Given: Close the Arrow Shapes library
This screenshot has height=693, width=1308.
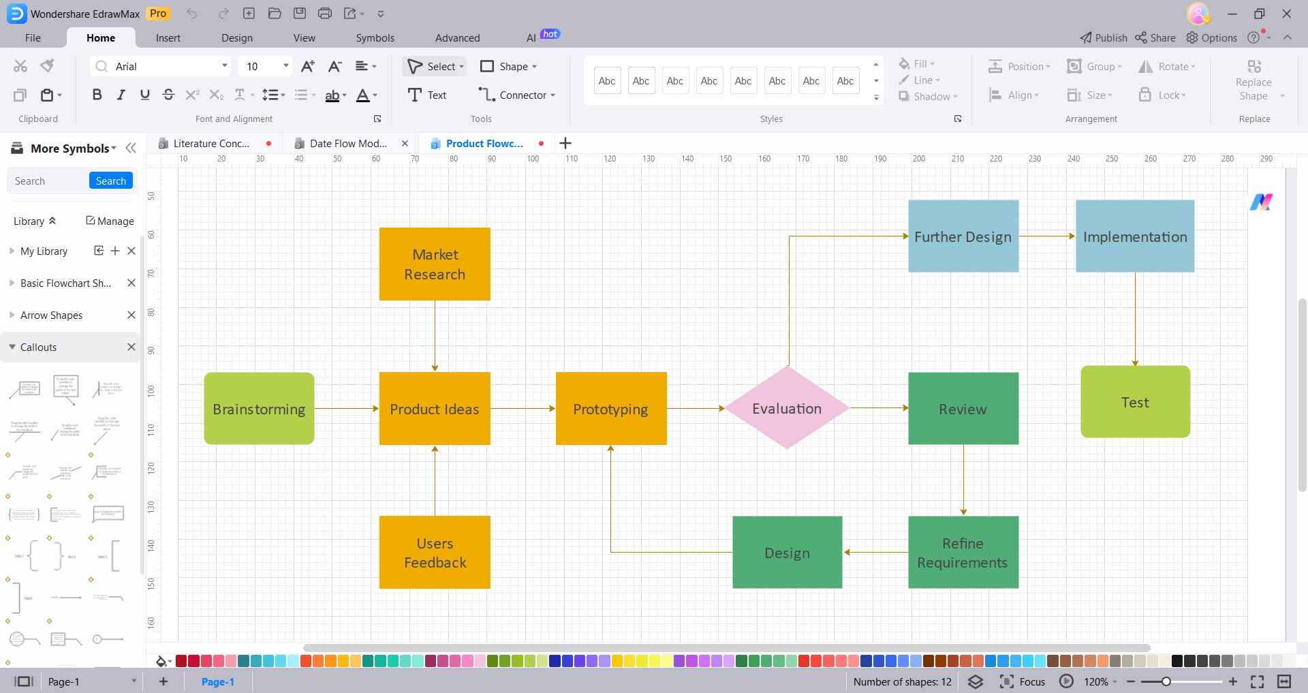Looking at the screenshot, I should point(131,315).
